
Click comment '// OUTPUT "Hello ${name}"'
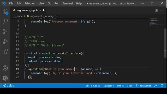(44, 45)
